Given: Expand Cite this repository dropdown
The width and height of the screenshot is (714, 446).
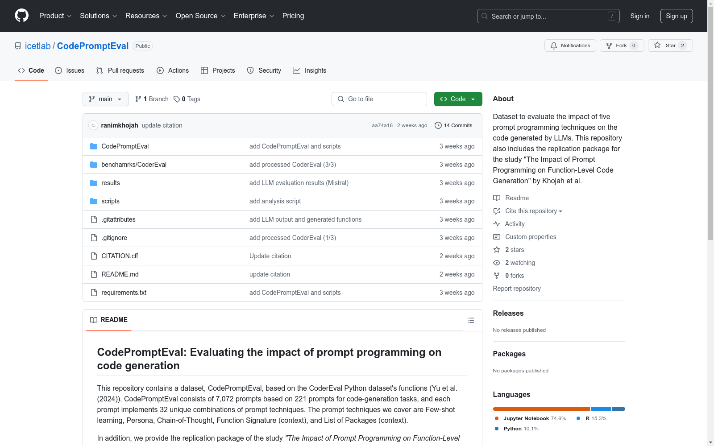Looking at the screenshot, I should click(534, 211).
